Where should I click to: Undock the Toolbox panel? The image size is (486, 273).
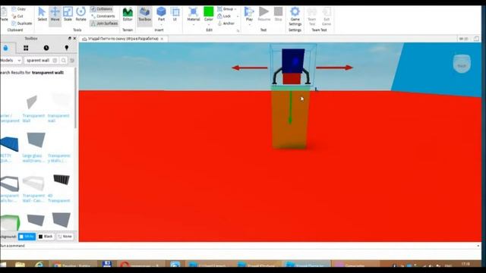click(x=69, y=39)
